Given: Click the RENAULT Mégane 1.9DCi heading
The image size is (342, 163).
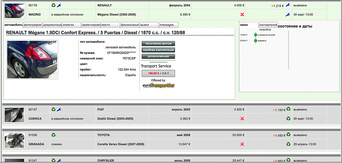Looking at the screenshot, I should [x=96, y=32].
